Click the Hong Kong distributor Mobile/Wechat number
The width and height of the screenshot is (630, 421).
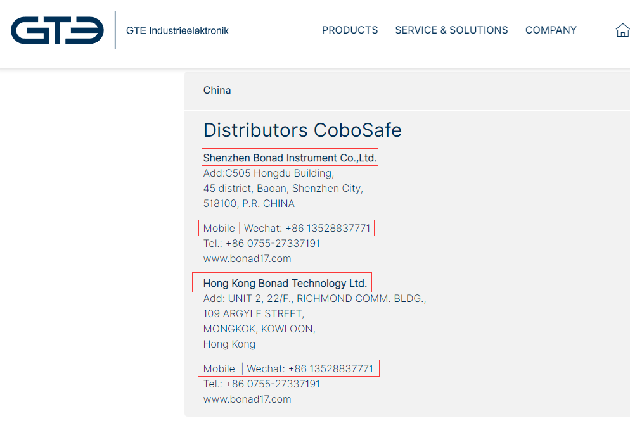(330, 368)
